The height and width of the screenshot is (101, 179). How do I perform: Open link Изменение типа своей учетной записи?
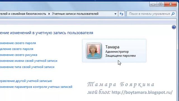click(27, 67)
